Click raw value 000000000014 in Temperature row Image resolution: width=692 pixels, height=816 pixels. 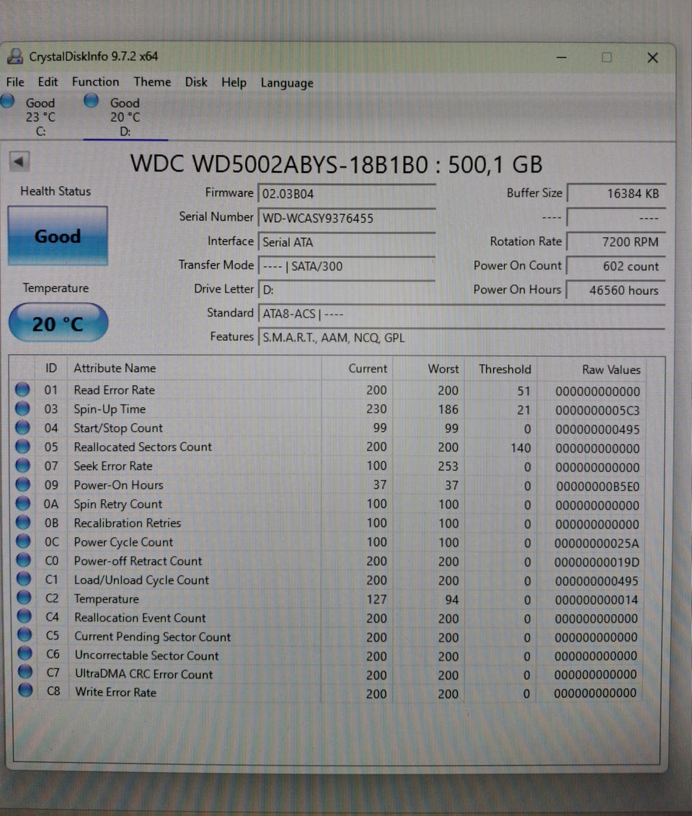[x=595, y=600]
